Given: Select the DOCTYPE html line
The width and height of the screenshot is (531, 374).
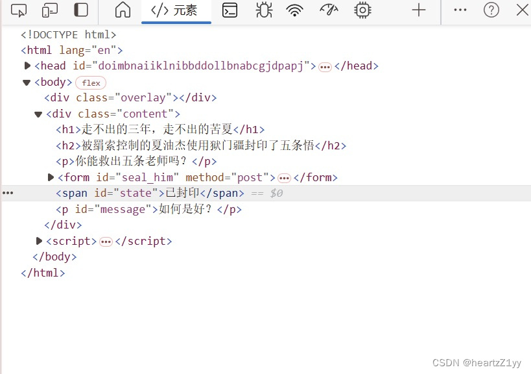Looking at the screenshot, I should click(69, 34).
